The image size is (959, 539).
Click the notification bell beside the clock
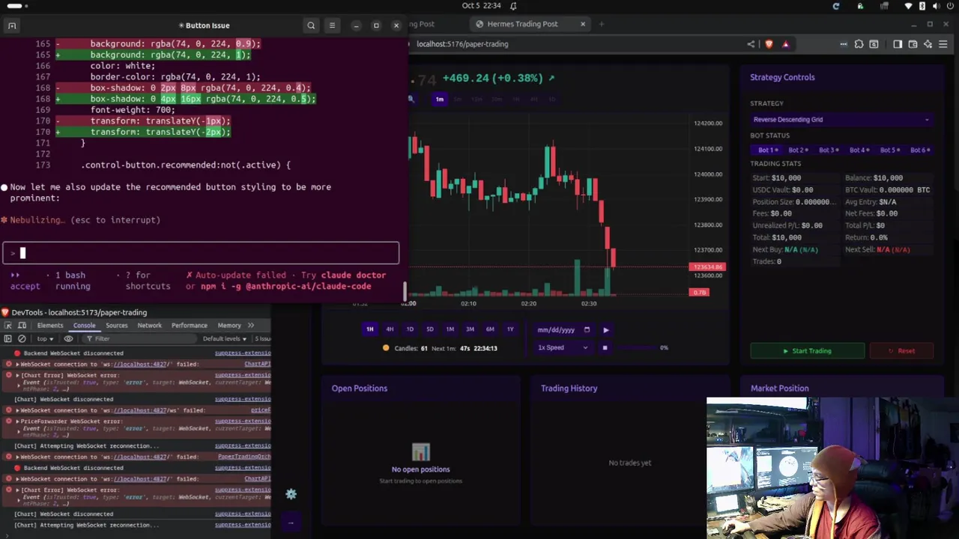click(x=513, y=6)
